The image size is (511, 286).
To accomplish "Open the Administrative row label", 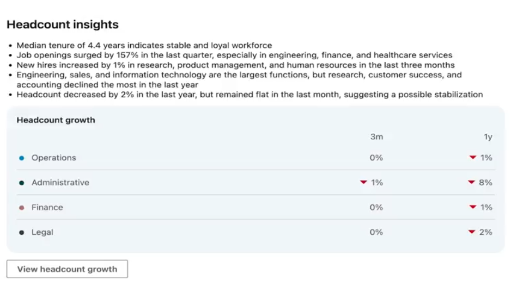I will point(60,183).
